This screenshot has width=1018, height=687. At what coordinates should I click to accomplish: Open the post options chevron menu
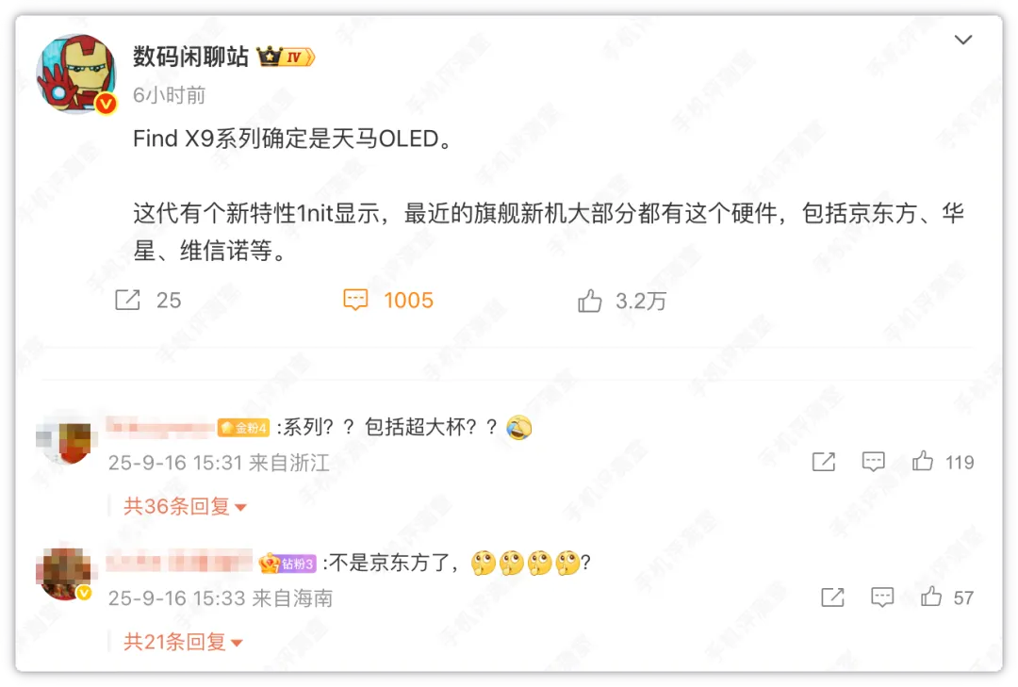[x=962, y=40]
